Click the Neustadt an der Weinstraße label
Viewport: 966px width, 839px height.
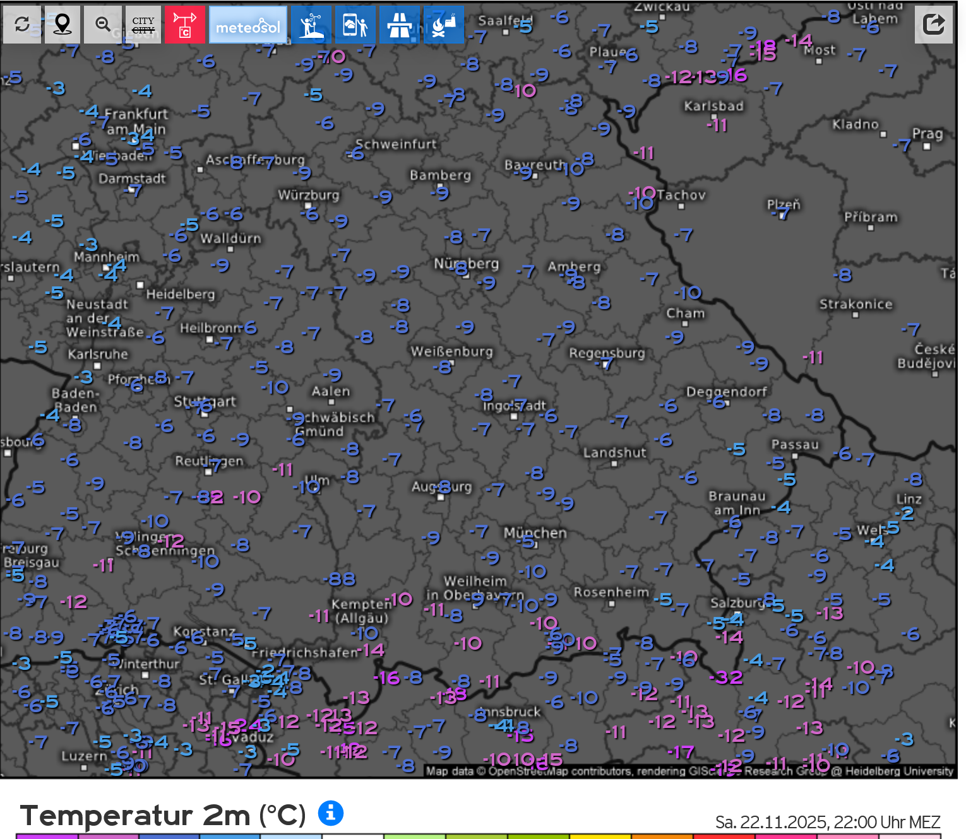(105, 318)
